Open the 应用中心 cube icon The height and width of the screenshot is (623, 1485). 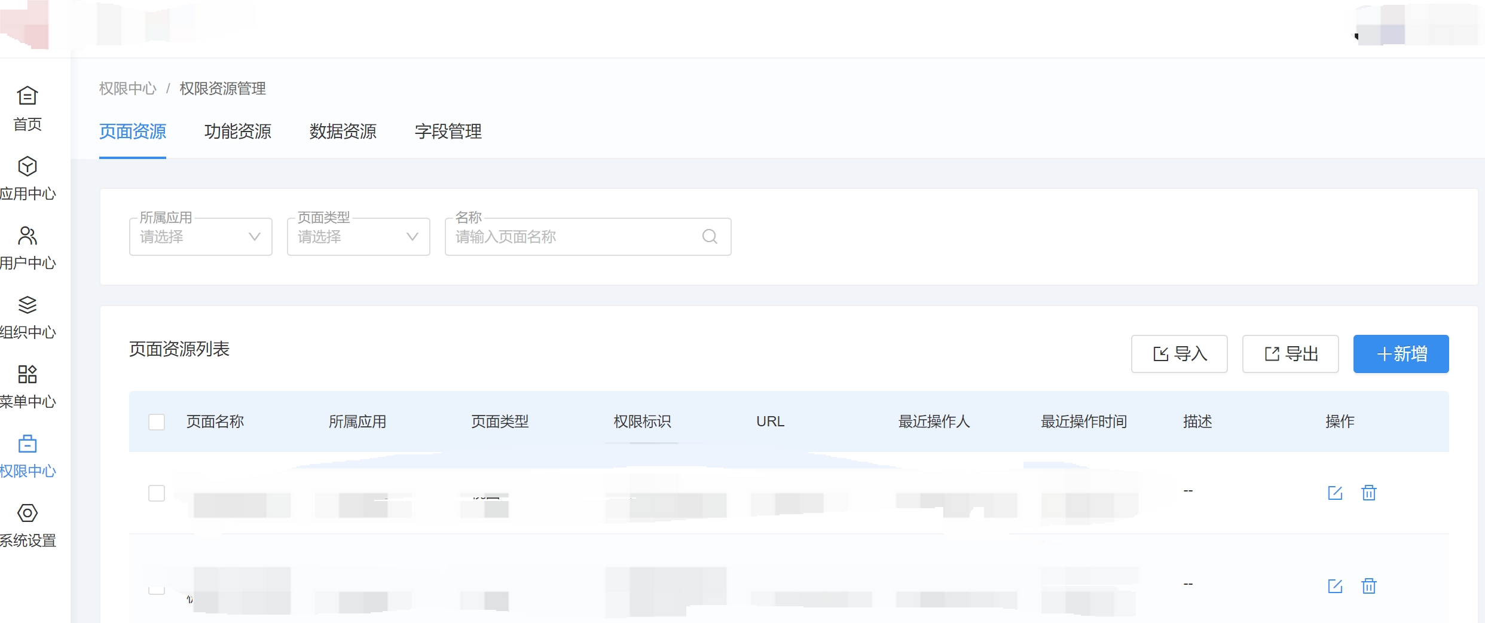pos(27,166)
